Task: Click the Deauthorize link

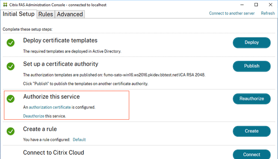Action: click(x=34, y=116)
